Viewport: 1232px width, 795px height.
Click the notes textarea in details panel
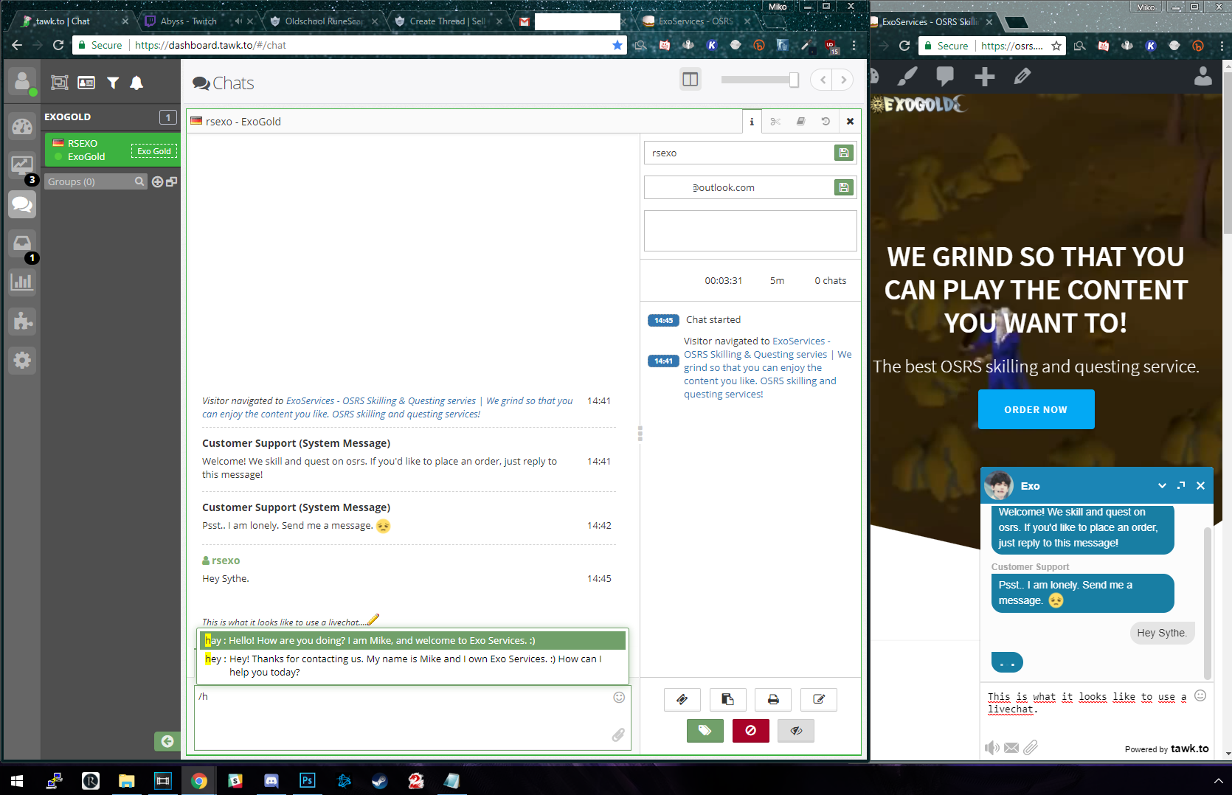click(x=750, y=231)
